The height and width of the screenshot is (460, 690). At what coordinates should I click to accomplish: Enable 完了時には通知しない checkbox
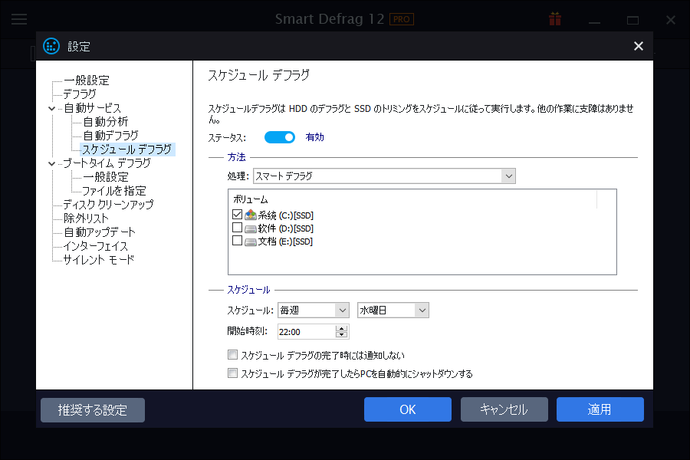click(232, 354)
